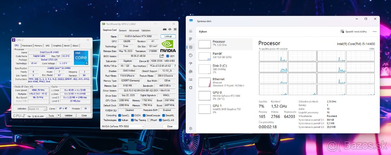Click the GPU-Z title bar app icon
This screenshot has height=155, width=391.
click(x=104, y=24)
